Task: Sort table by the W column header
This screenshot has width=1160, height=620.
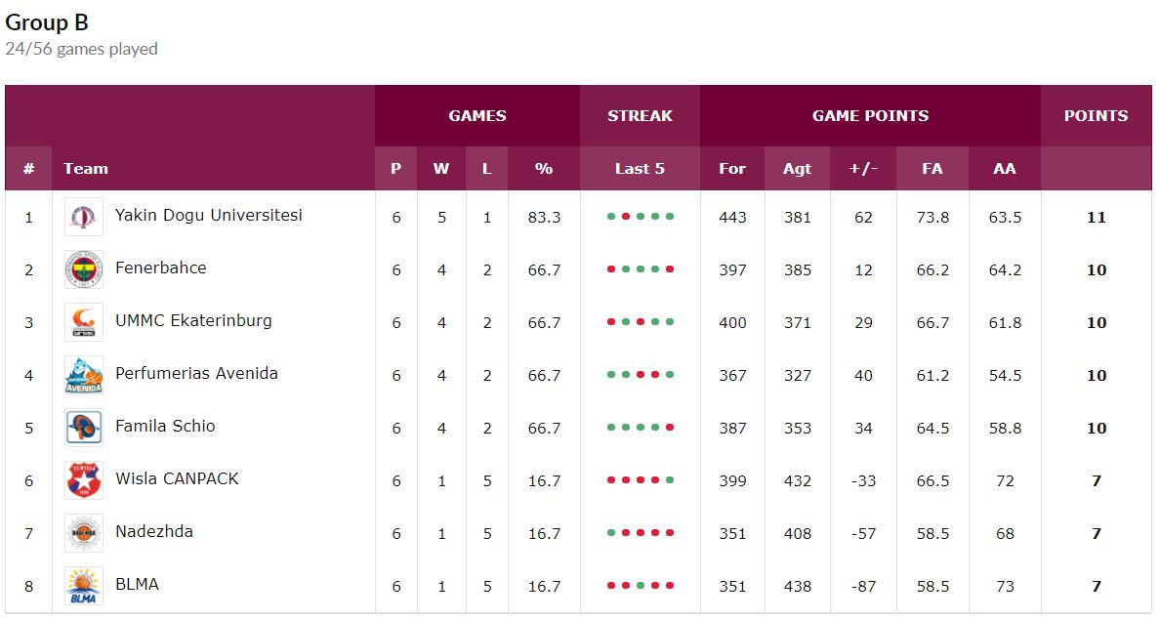Action: pos(441,169)
